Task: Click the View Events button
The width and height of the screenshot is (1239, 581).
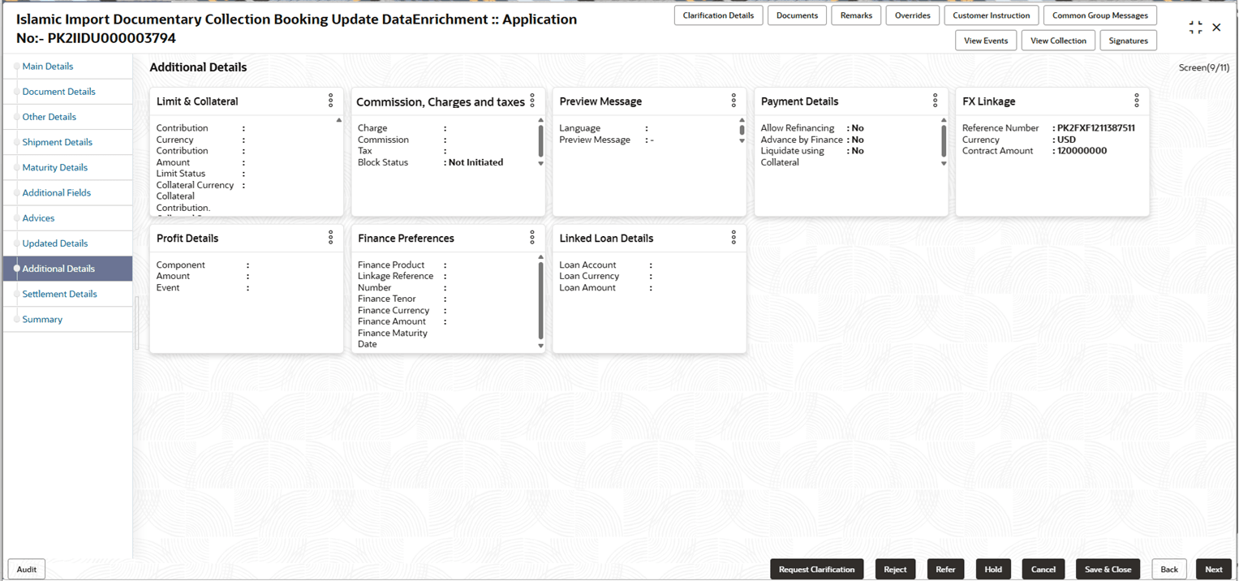Action: tap(986, 41)
